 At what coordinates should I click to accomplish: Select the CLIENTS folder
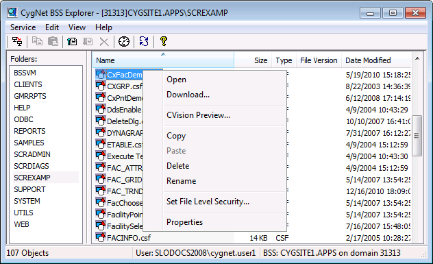tap(28, 84)
